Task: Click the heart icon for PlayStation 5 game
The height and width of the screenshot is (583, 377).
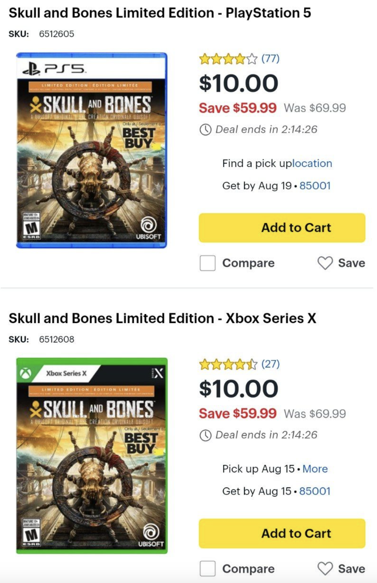Action: tap(325, 263)
